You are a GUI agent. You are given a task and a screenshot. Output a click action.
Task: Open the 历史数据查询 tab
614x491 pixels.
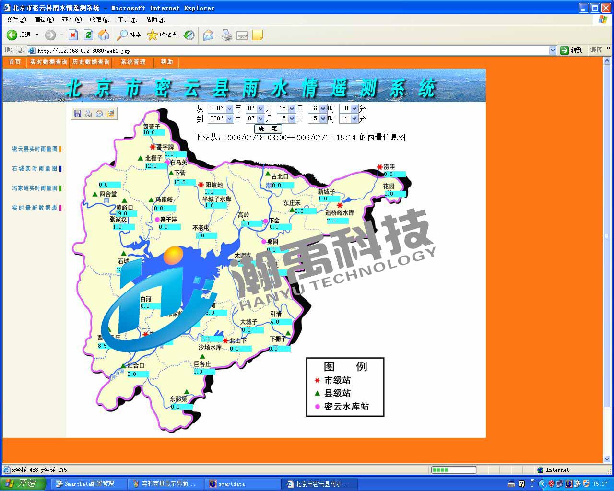[91, 62]
